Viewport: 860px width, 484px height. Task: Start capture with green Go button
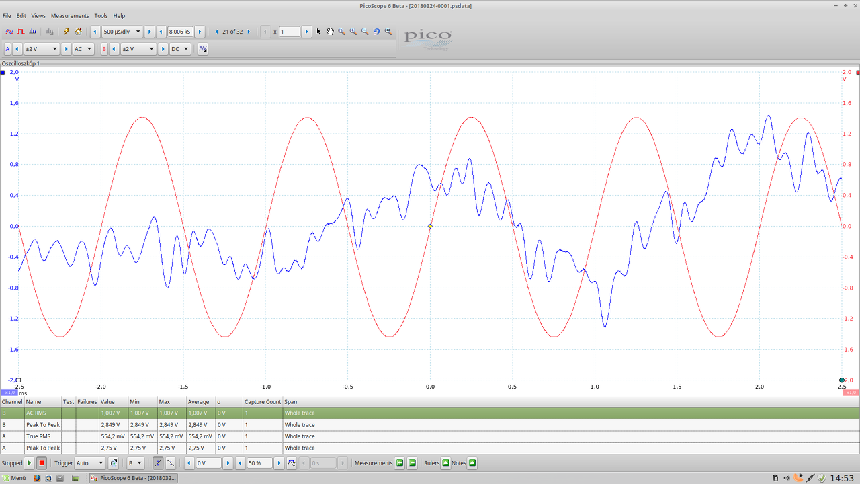coord(29,463)
